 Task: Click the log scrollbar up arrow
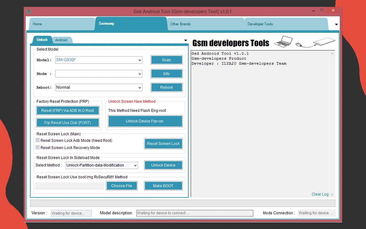point(332,54)
